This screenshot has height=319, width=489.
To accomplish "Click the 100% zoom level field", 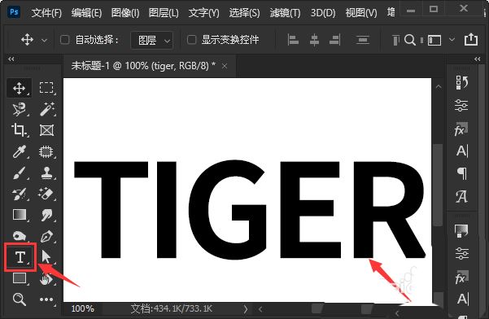I will click(x=82, y=308).
